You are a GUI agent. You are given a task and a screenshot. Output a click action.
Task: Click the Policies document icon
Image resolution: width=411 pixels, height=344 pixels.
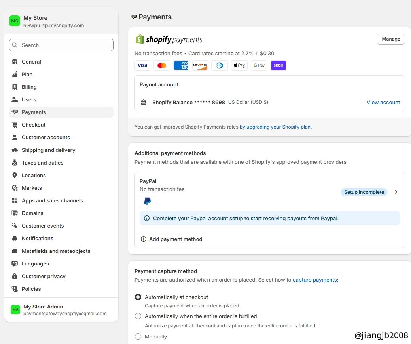click(x=15, y=289)
